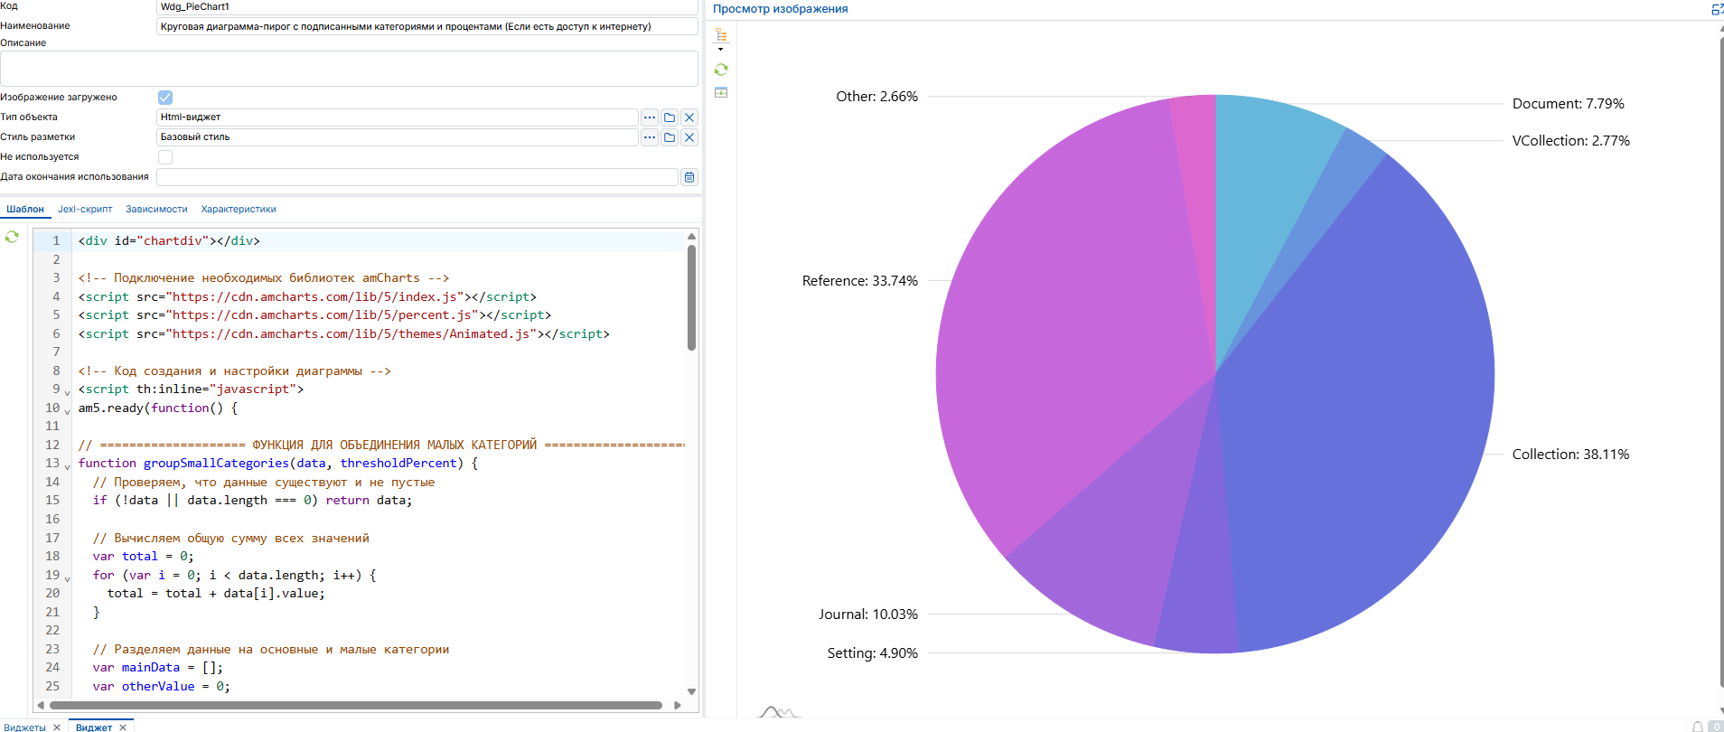Click the Просмотр изображения panel title
1724x732 pixels.
pos(781,9)
